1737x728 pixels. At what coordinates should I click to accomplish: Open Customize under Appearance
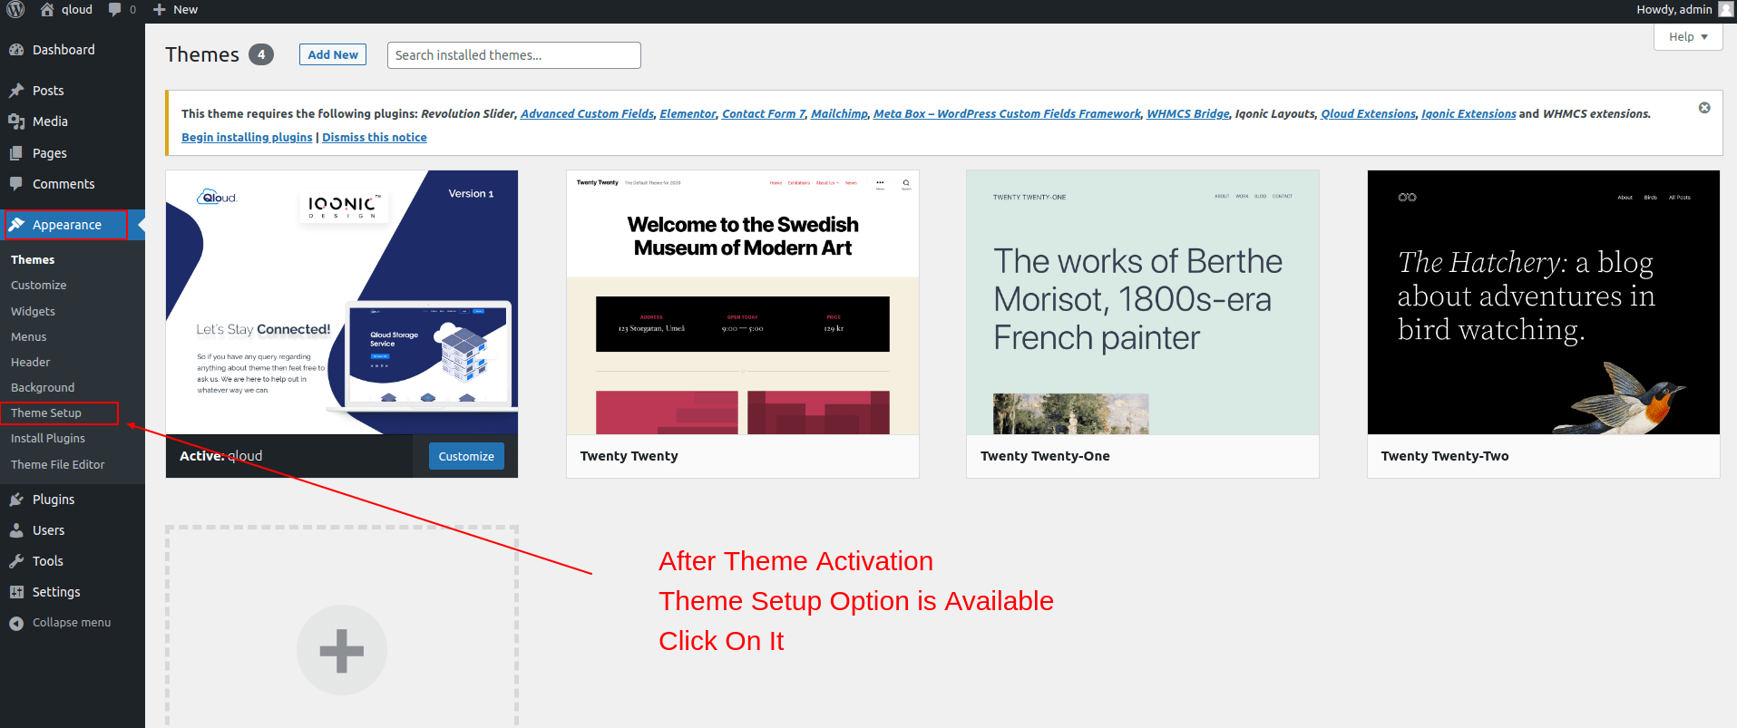click(39, 286)
